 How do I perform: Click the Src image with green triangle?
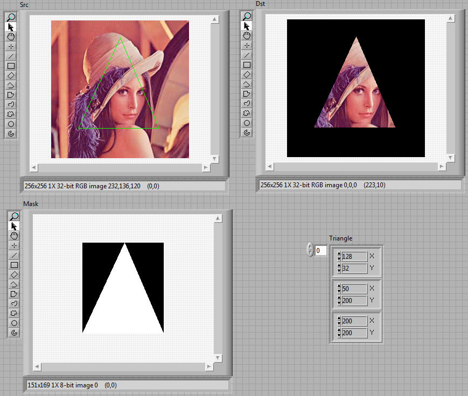120,89
